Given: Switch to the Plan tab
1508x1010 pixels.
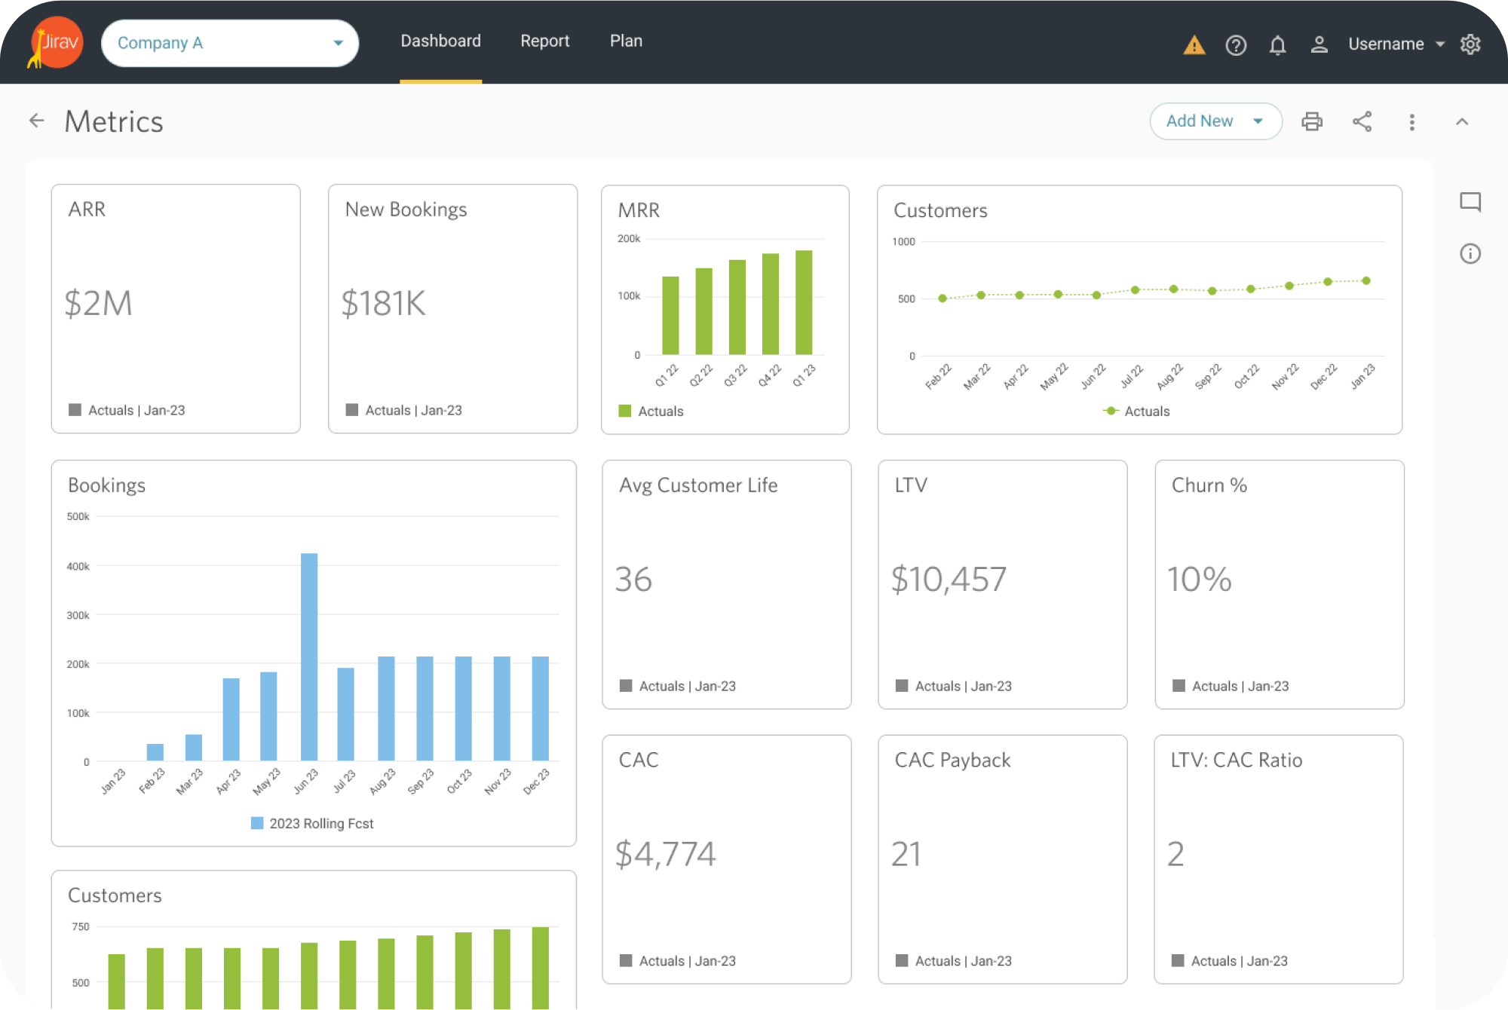Looking at the screenshot, I should point(626,41).
